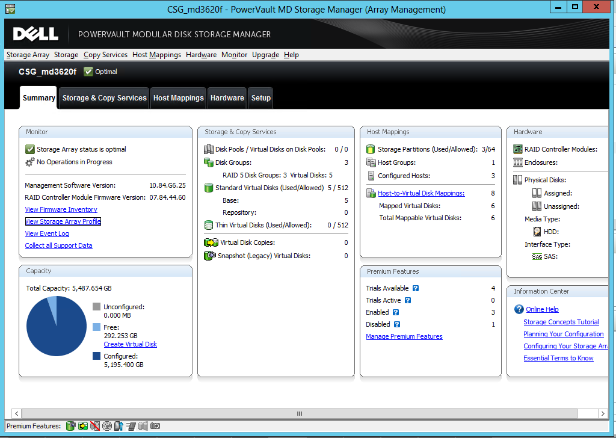Open Manage Premium Features
The image size is (616, 438).
coord(404,336)
